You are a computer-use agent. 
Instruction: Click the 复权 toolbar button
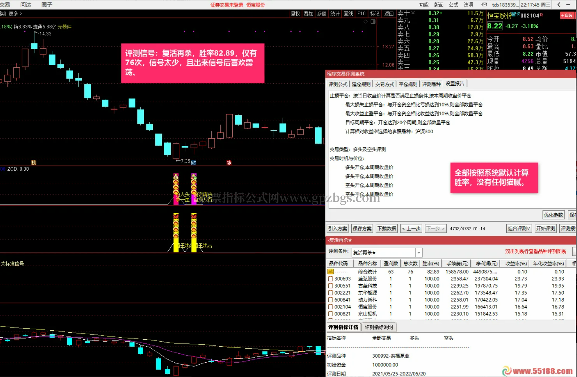click(295, 13)
